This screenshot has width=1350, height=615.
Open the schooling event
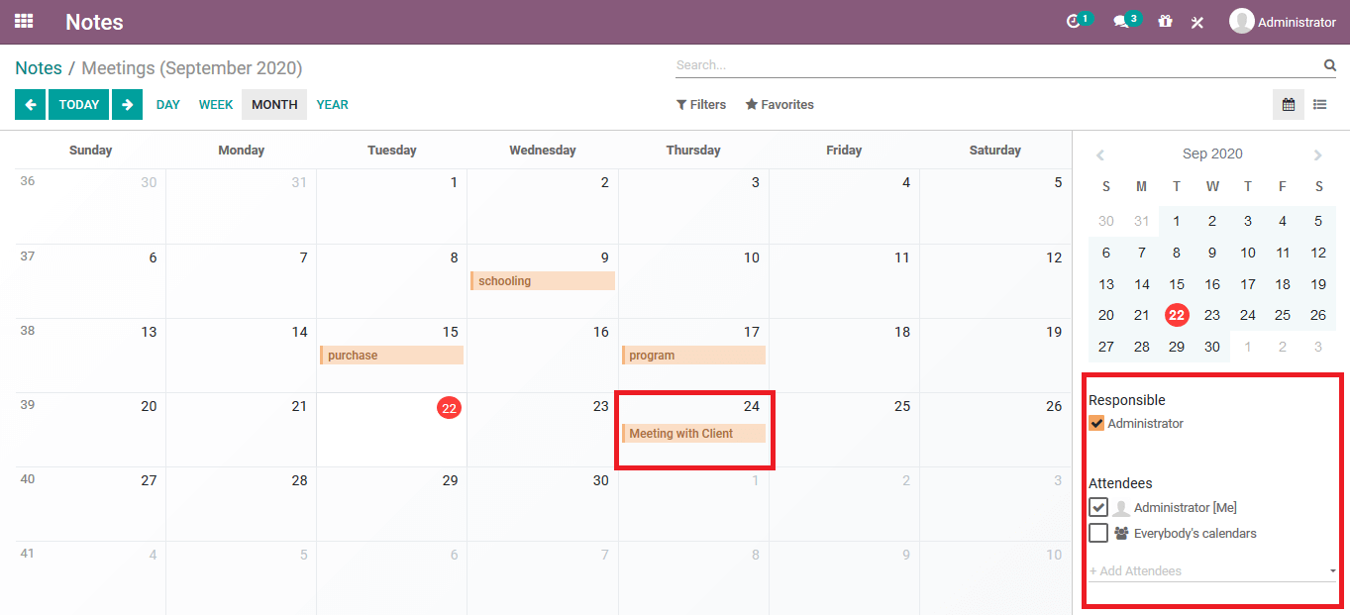click(x=543, y=281)
